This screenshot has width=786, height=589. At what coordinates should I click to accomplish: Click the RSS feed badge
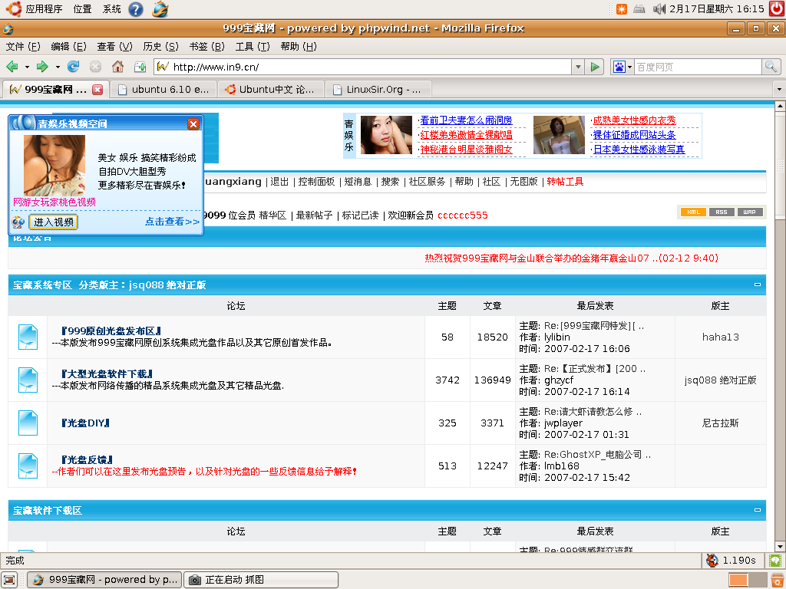722,212
